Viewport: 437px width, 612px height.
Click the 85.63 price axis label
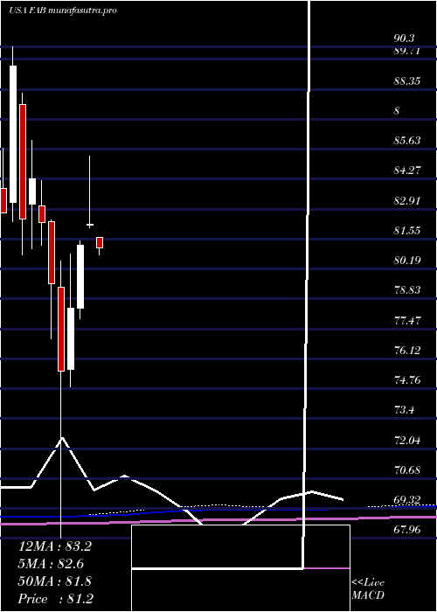[407, 141]
